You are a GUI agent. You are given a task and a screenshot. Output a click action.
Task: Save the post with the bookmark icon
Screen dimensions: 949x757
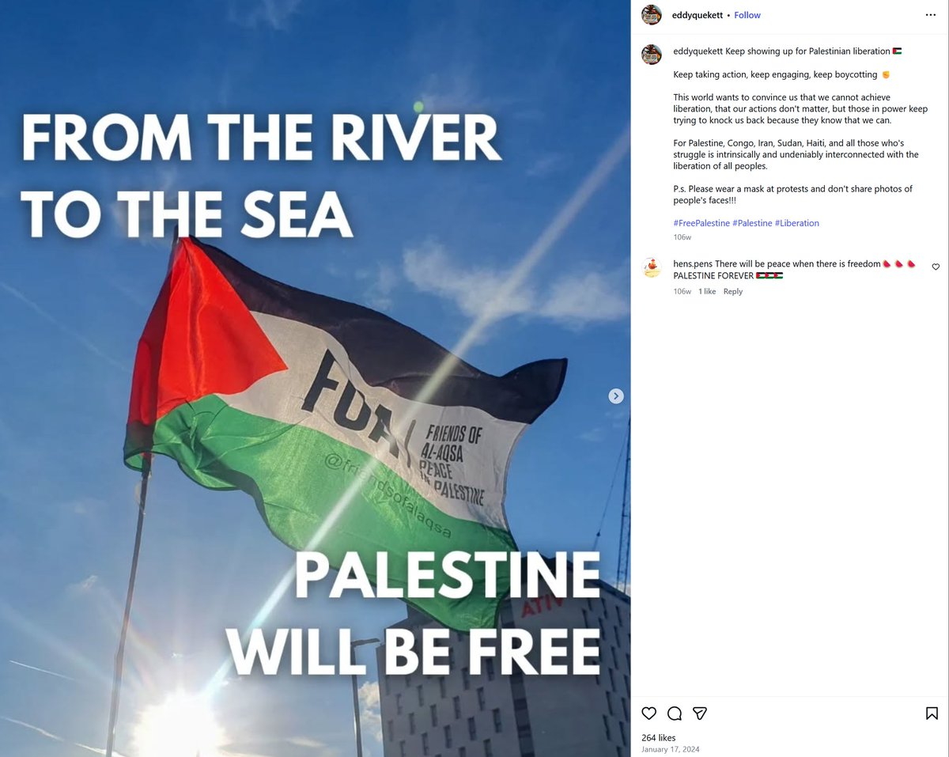pyautogui.click(x=932, y=713)
